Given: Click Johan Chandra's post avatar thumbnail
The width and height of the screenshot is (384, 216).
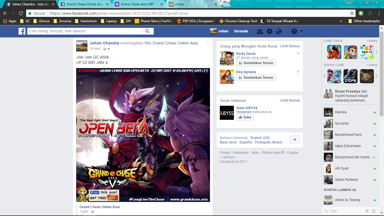Looking at the screenshot, I should 82,46.
